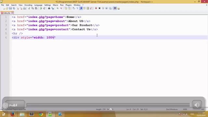Open the View menu

pyautogui.click(x=20, y=5)
